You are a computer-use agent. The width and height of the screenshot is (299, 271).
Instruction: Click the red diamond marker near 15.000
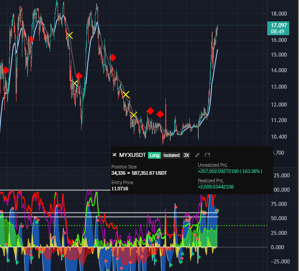pos(112,57)
